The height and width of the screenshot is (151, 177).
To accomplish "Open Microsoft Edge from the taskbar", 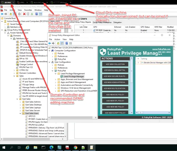I will [x=52, y=147].
